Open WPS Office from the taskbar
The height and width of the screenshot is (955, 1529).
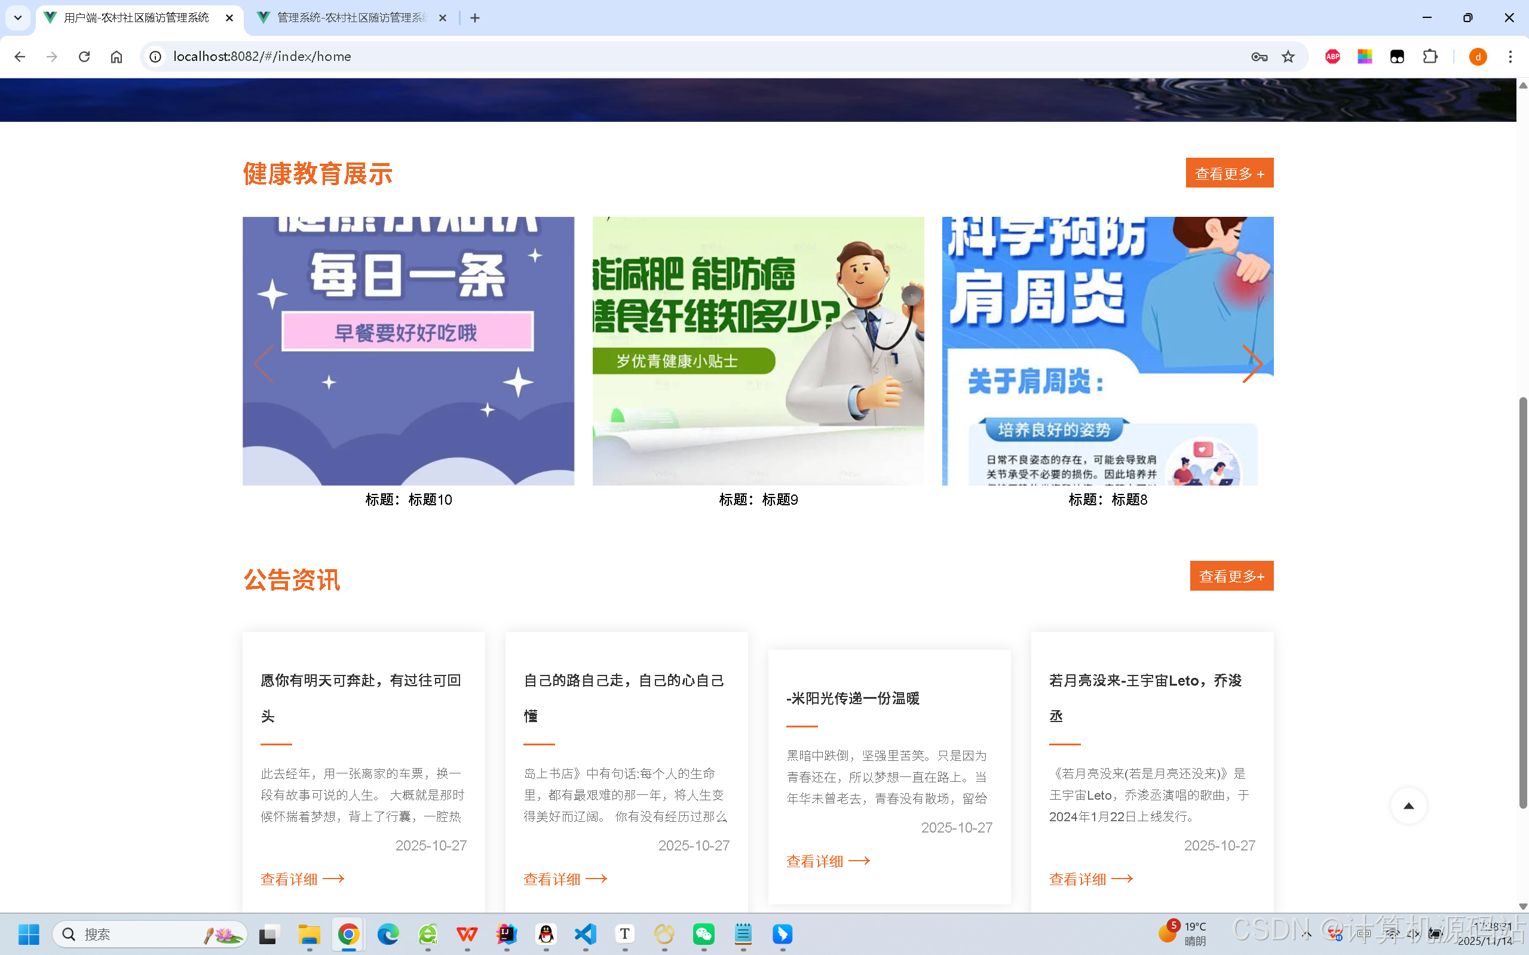point(467,934)
